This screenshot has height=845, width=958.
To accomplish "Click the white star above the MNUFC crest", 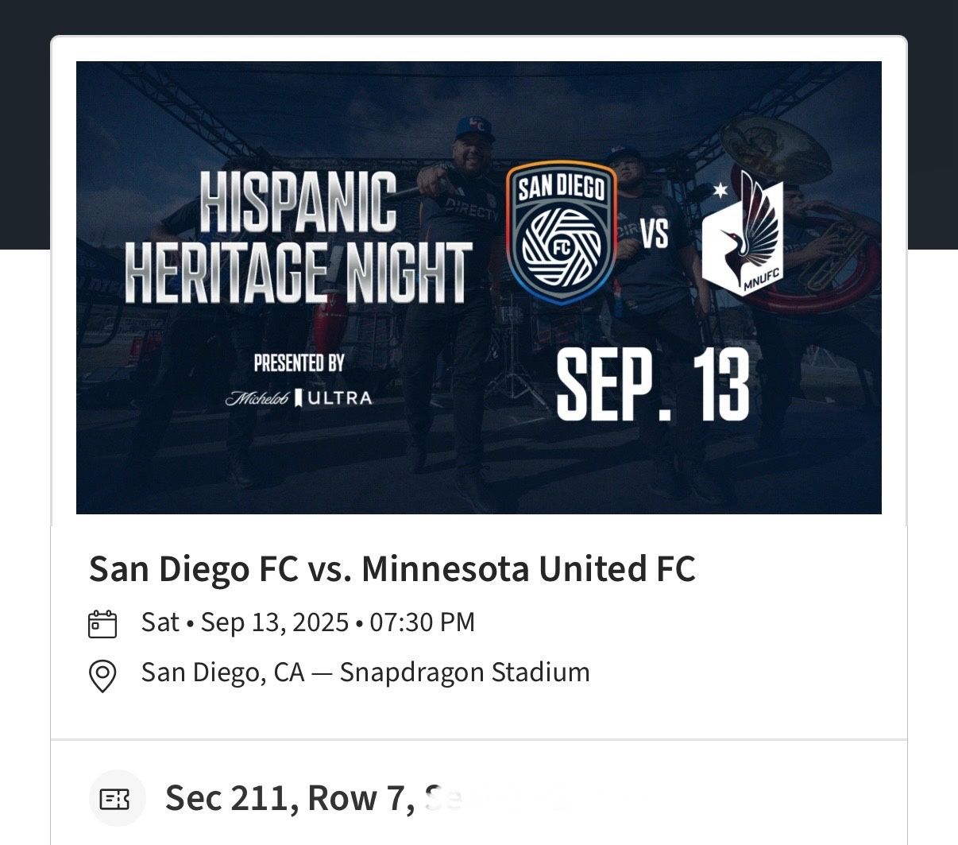I will coord(721,191).
